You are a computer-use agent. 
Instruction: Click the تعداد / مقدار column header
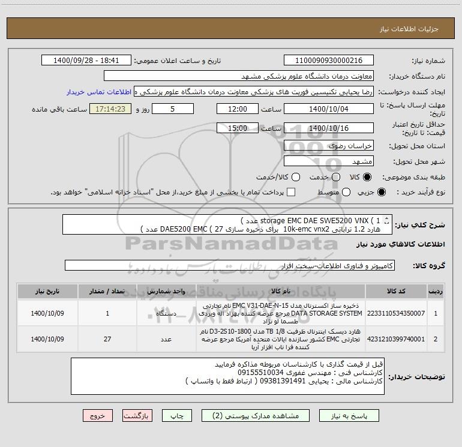click(107, 292)
